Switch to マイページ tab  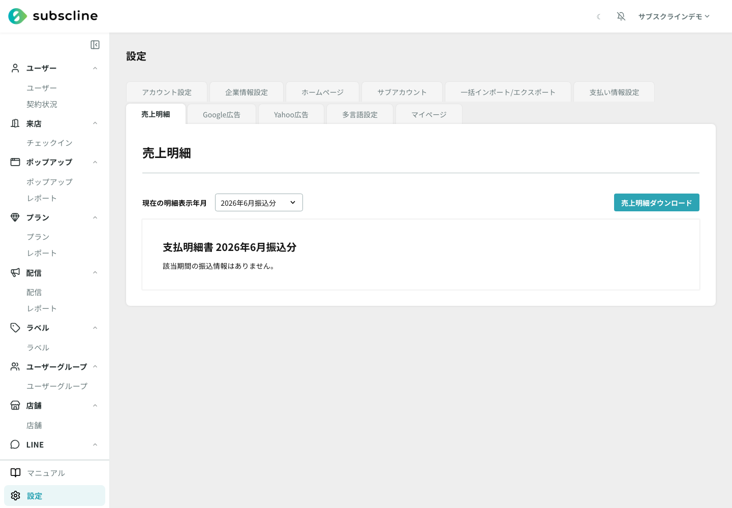(429, 114)
